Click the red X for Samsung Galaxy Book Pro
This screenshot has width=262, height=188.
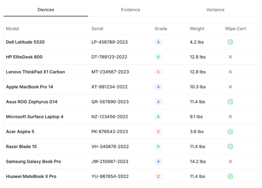click(x=230, y=161)
